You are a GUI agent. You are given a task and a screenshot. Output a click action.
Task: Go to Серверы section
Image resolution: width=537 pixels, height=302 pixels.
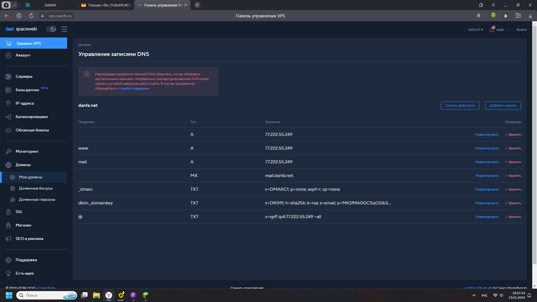tap(24, 77)
